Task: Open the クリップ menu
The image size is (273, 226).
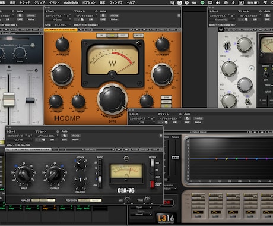Action: pos(40,2)
